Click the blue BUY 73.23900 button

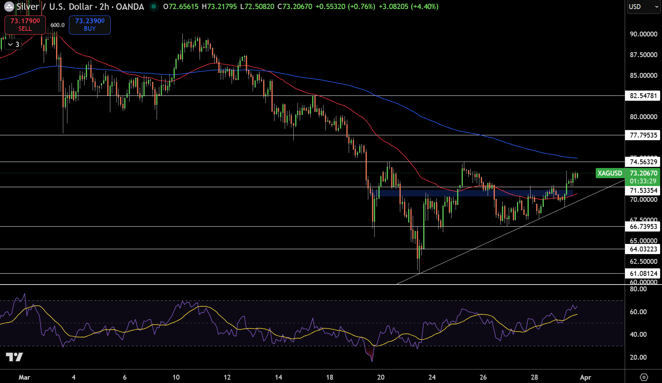pyautogui.click(x=90, y=25)
